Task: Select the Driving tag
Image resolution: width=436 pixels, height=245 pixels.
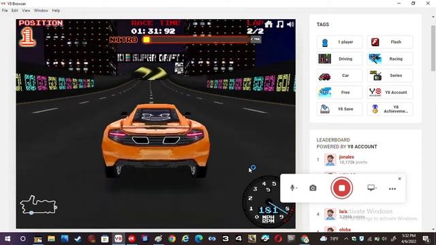Action: [339, 59]
